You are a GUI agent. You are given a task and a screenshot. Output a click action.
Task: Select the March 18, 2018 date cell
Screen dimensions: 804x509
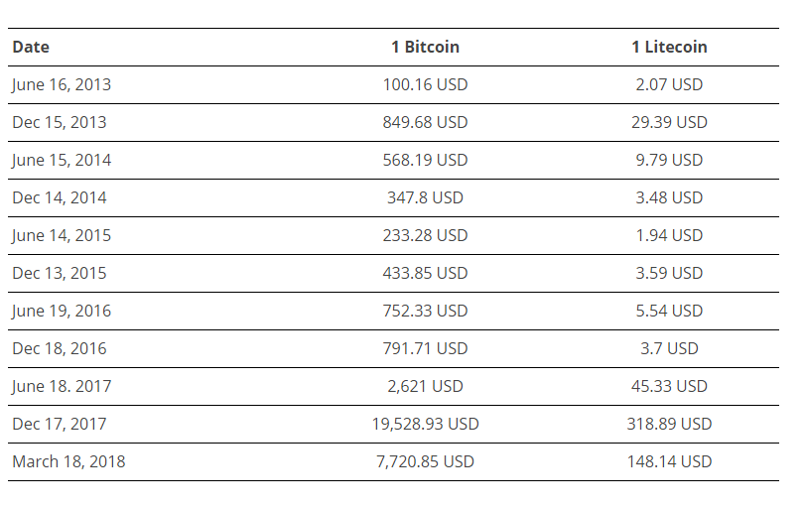(68, 461)
